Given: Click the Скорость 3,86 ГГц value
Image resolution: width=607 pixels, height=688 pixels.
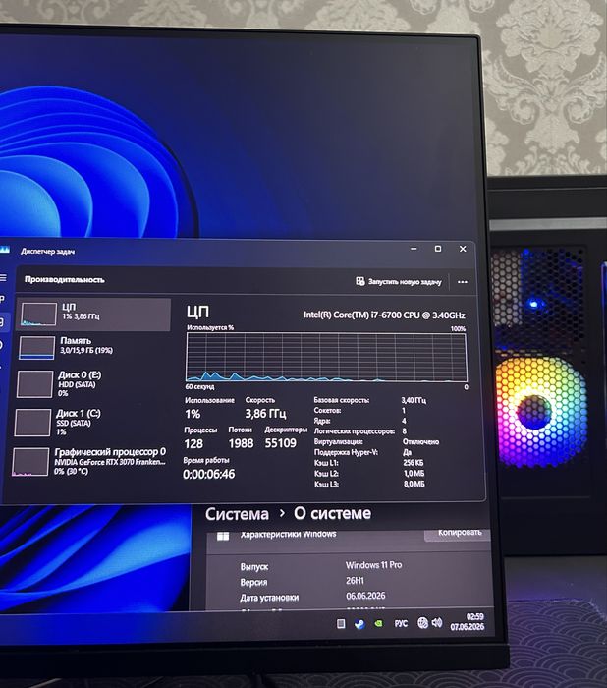Looking at the screenshot, I should tap(266, 414).
